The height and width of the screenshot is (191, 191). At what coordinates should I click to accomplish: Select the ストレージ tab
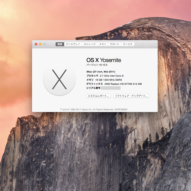point(89,44)
